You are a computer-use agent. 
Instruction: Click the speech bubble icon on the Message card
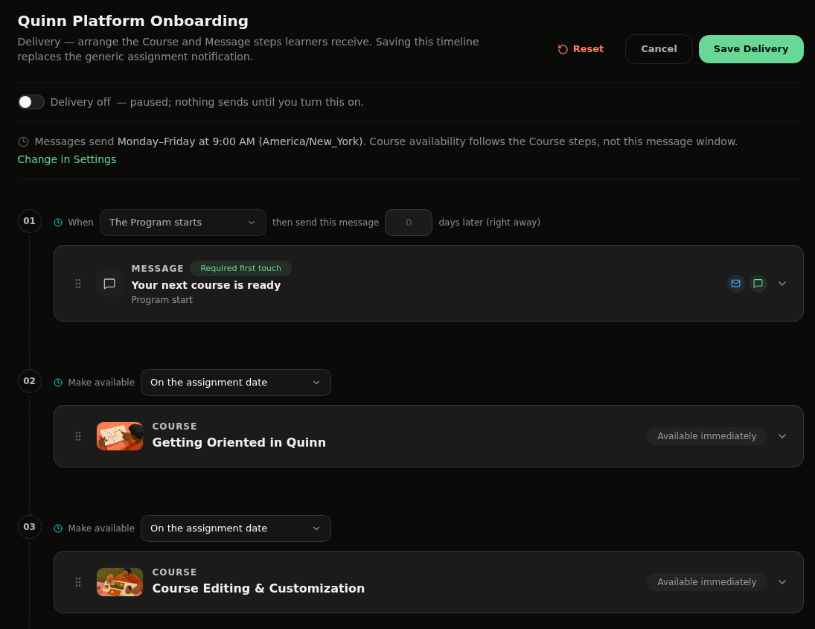pyautogui.click(x=109, y=284)
